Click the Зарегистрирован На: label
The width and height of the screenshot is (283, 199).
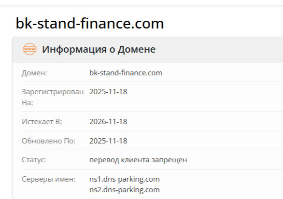pos(53,97)
